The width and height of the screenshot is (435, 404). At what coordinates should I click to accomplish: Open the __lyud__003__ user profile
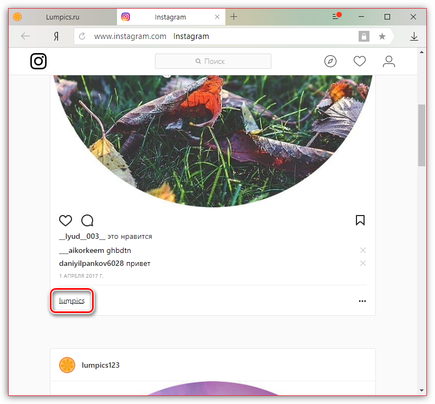coord(82,236)
